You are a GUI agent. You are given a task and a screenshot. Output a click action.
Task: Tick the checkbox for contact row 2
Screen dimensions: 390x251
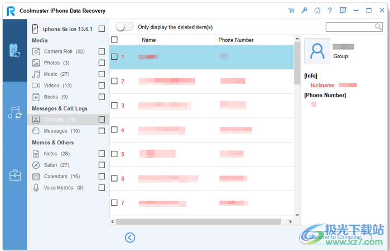114,81
